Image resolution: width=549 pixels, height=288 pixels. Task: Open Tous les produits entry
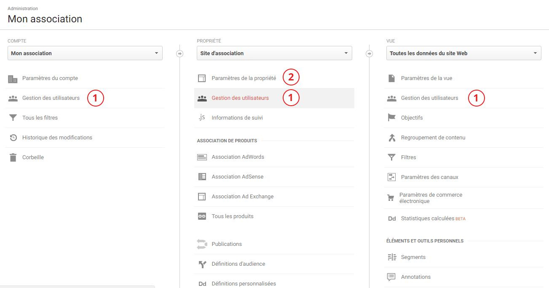pyautogui.click(x=232, y=216)
